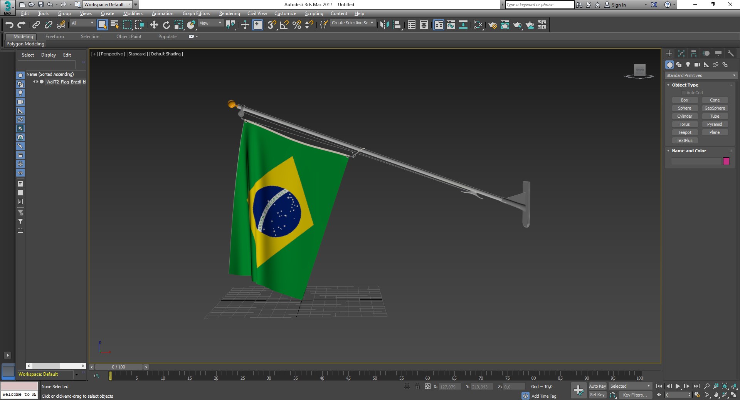Activate the Select Object tool
The height and width of the screenshot is (400, 740).
(102, 25)
